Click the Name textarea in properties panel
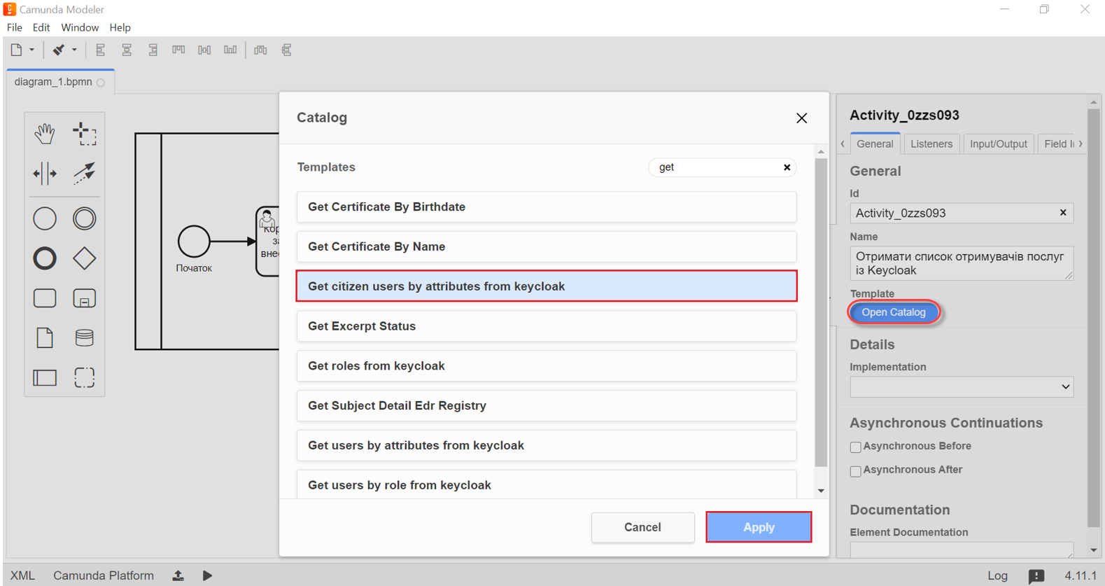 coord(962,263)
